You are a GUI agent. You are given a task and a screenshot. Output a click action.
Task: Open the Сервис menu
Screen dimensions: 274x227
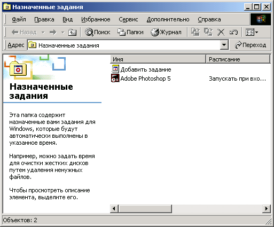coord(128,19)
